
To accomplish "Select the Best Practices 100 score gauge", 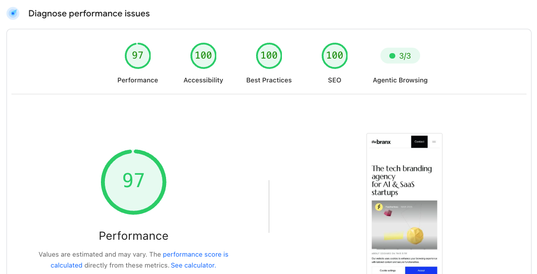I will click(269, 56).
